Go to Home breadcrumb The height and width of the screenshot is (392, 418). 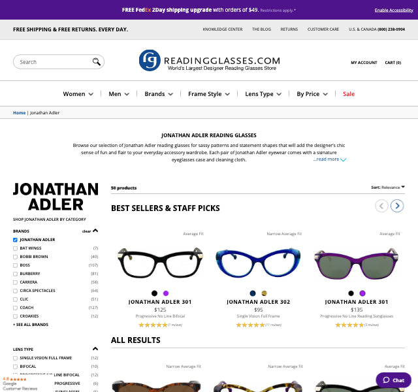[x=19, y=113]
